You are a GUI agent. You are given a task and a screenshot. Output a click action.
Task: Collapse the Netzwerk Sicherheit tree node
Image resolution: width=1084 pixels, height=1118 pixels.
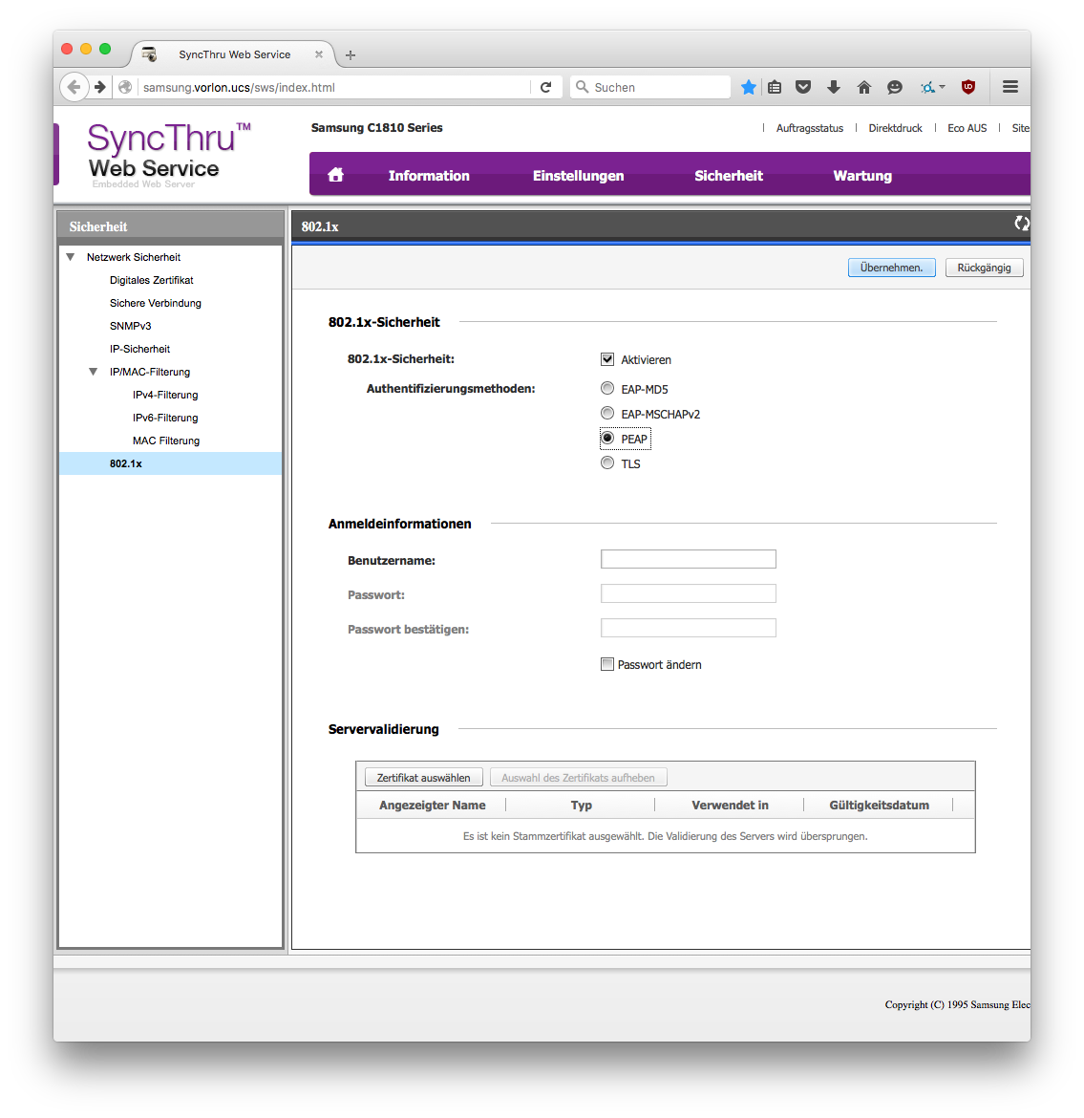coord(71,257)
